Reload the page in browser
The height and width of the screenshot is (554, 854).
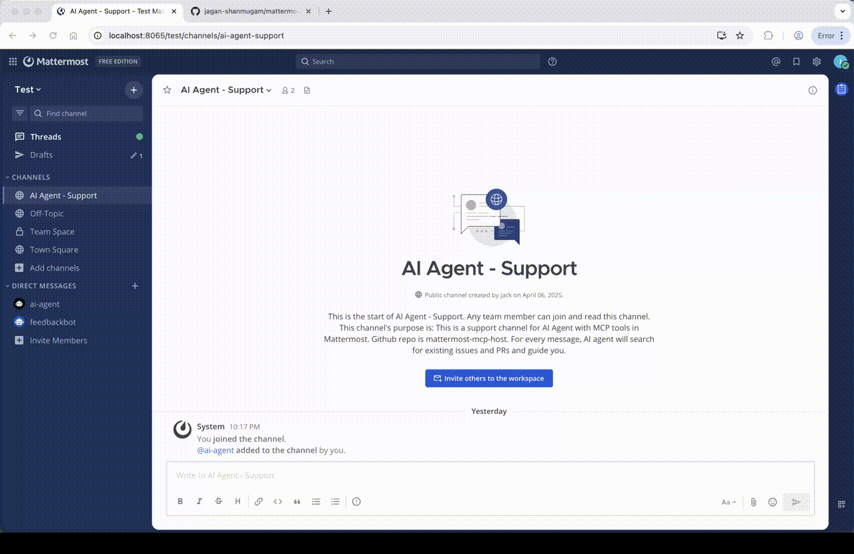53,35
